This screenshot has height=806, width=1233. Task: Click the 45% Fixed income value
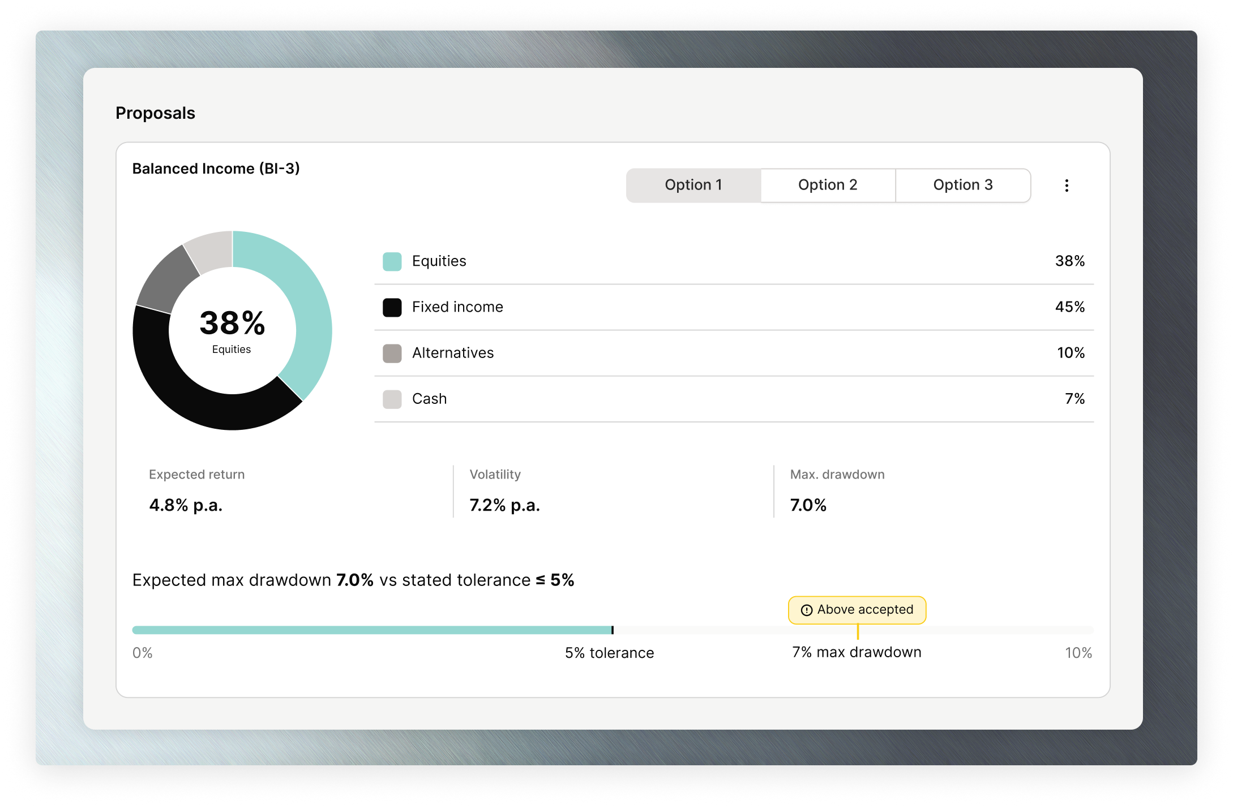[1070, 307]
